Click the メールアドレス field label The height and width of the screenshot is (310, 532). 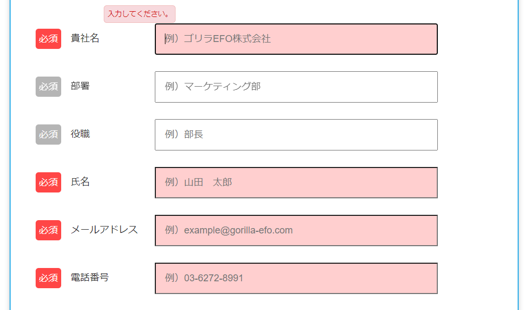click(x=102, y=230)
